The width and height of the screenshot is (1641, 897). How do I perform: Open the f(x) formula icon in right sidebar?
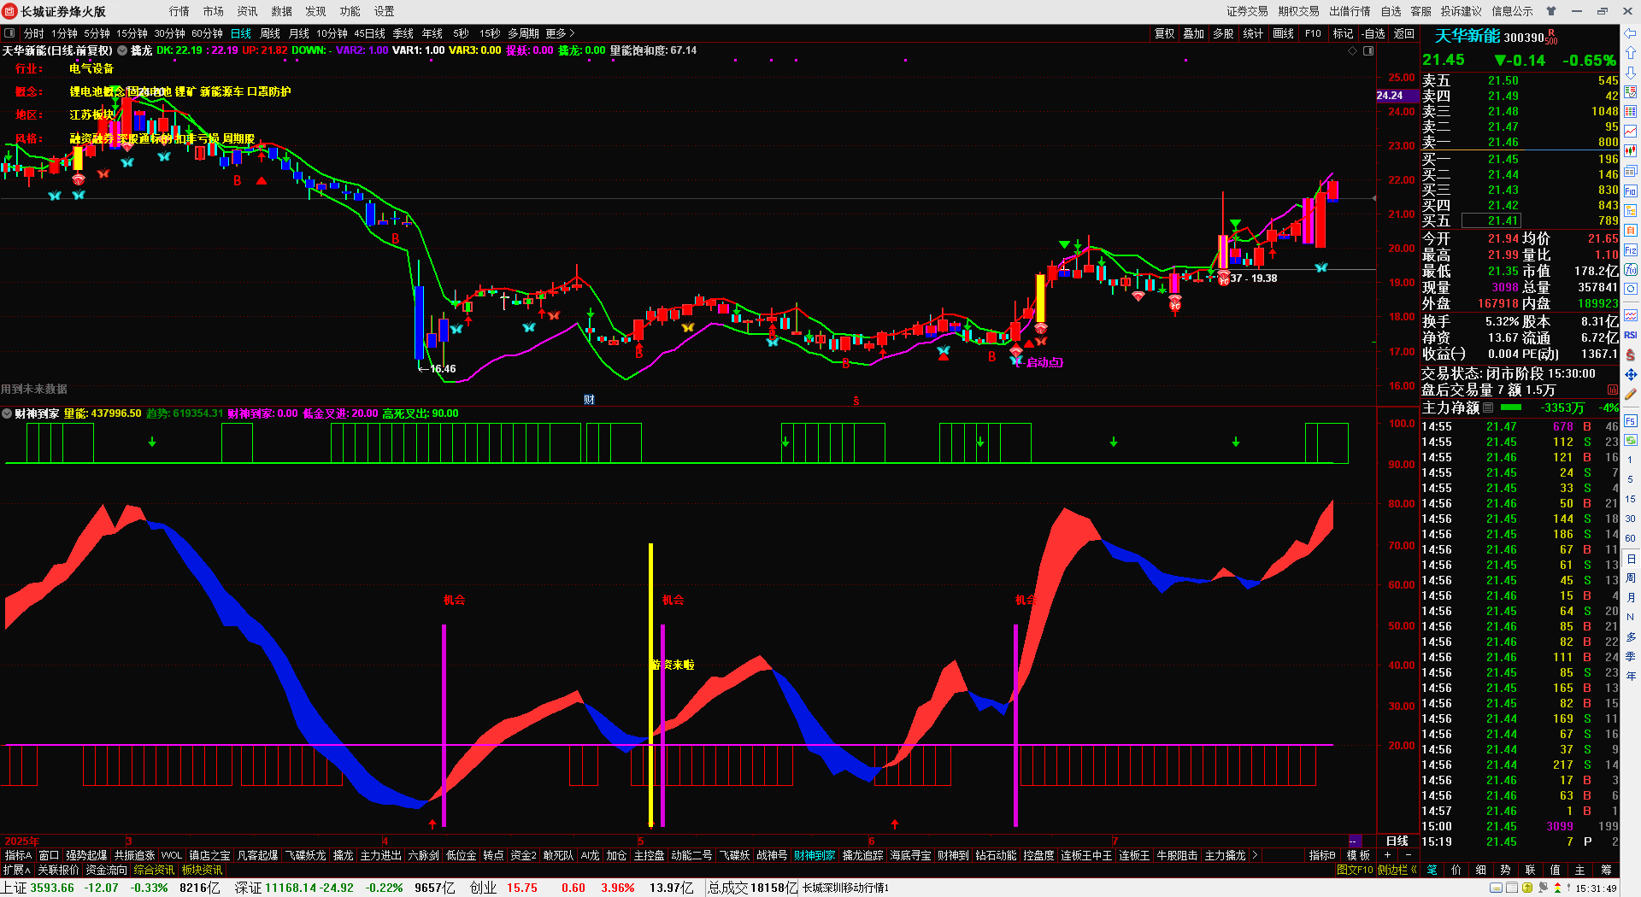tap(1631, 270)
